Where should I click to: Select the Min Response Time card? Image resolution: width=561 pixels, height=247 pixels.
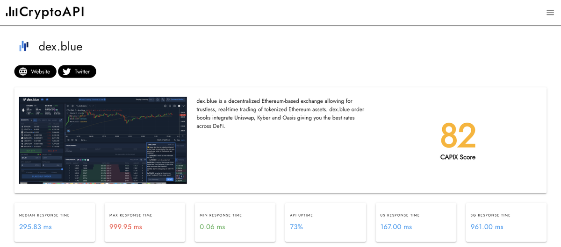click(x=235, y=222)
